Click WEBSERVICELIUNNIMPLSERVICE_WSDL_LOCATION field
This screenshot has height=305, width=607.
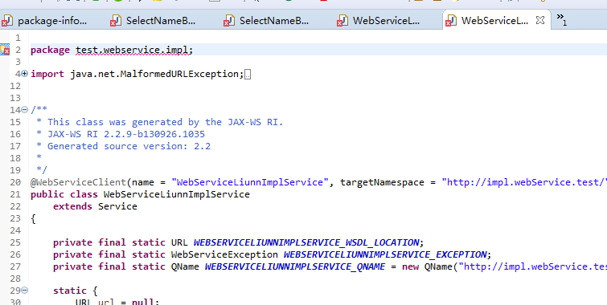306,242
